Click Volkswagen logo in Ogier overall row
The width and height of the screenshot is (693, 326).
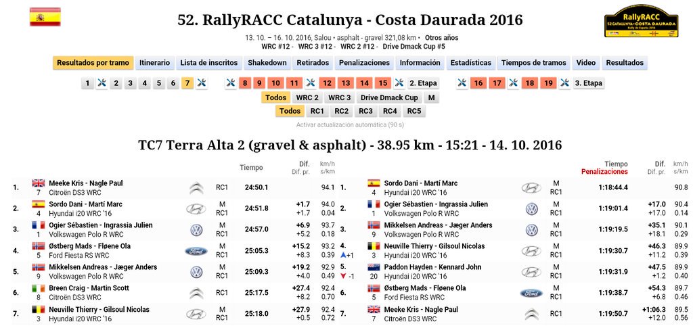pos(532,209)
